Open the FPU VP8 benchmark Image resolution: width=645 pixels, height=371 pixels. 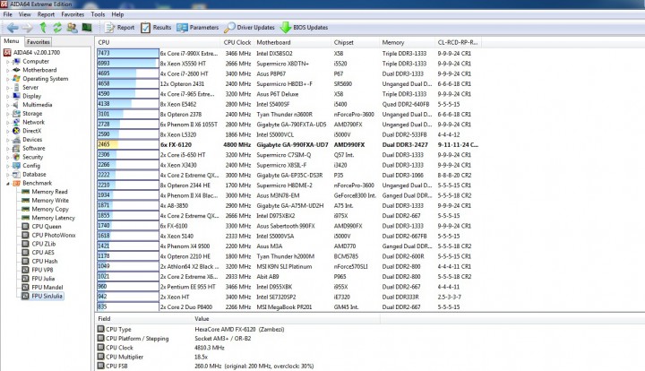(42, 270)
